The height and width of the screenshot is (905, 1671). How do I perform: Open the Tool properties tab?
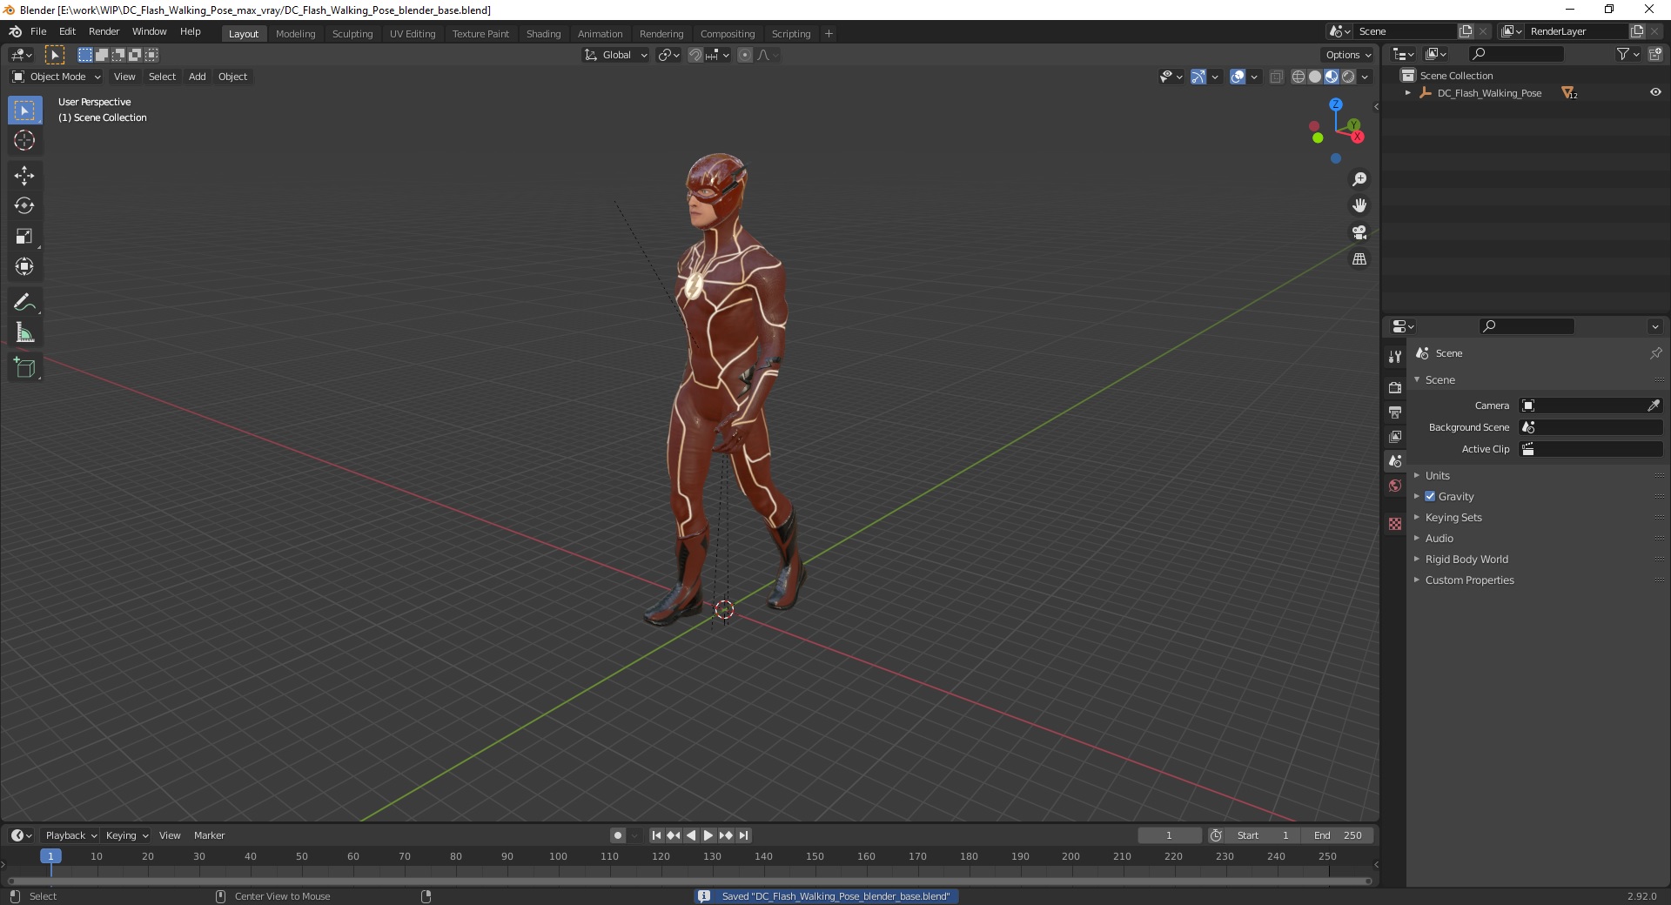pyautogui.click(x=1395, y=357)
